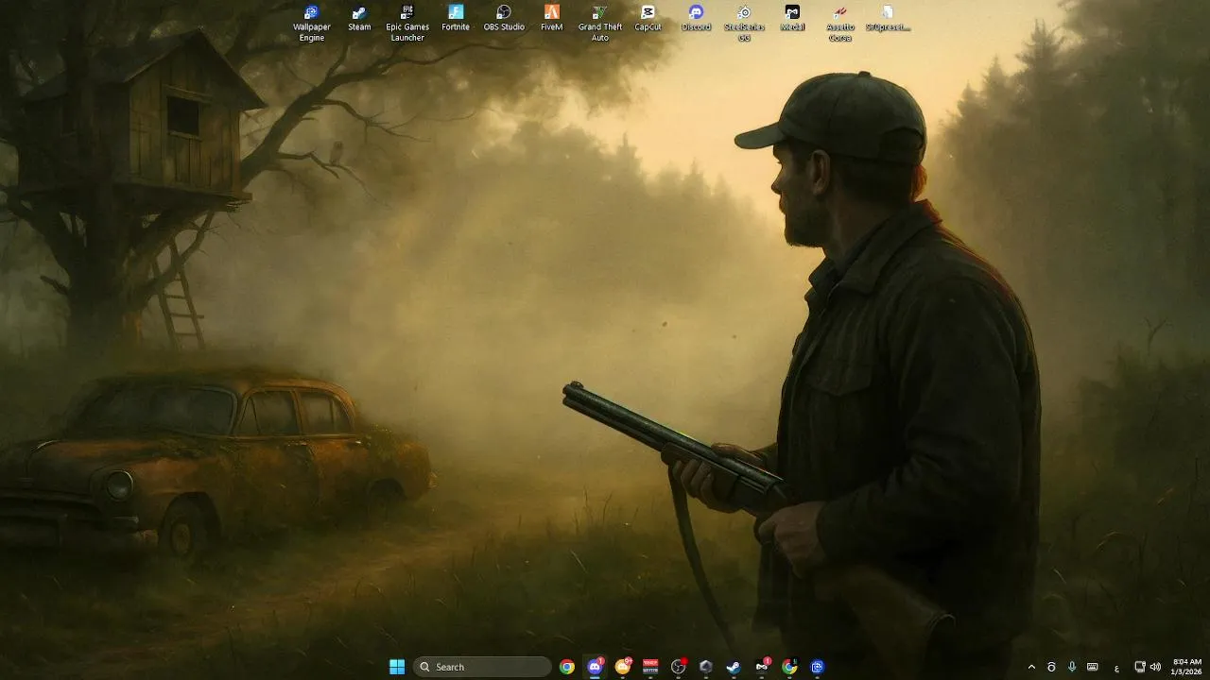This screenshot has height=680, width=1210.
Task: Click the gray hexagon app in the taskbar
Action: coord(706,667)
